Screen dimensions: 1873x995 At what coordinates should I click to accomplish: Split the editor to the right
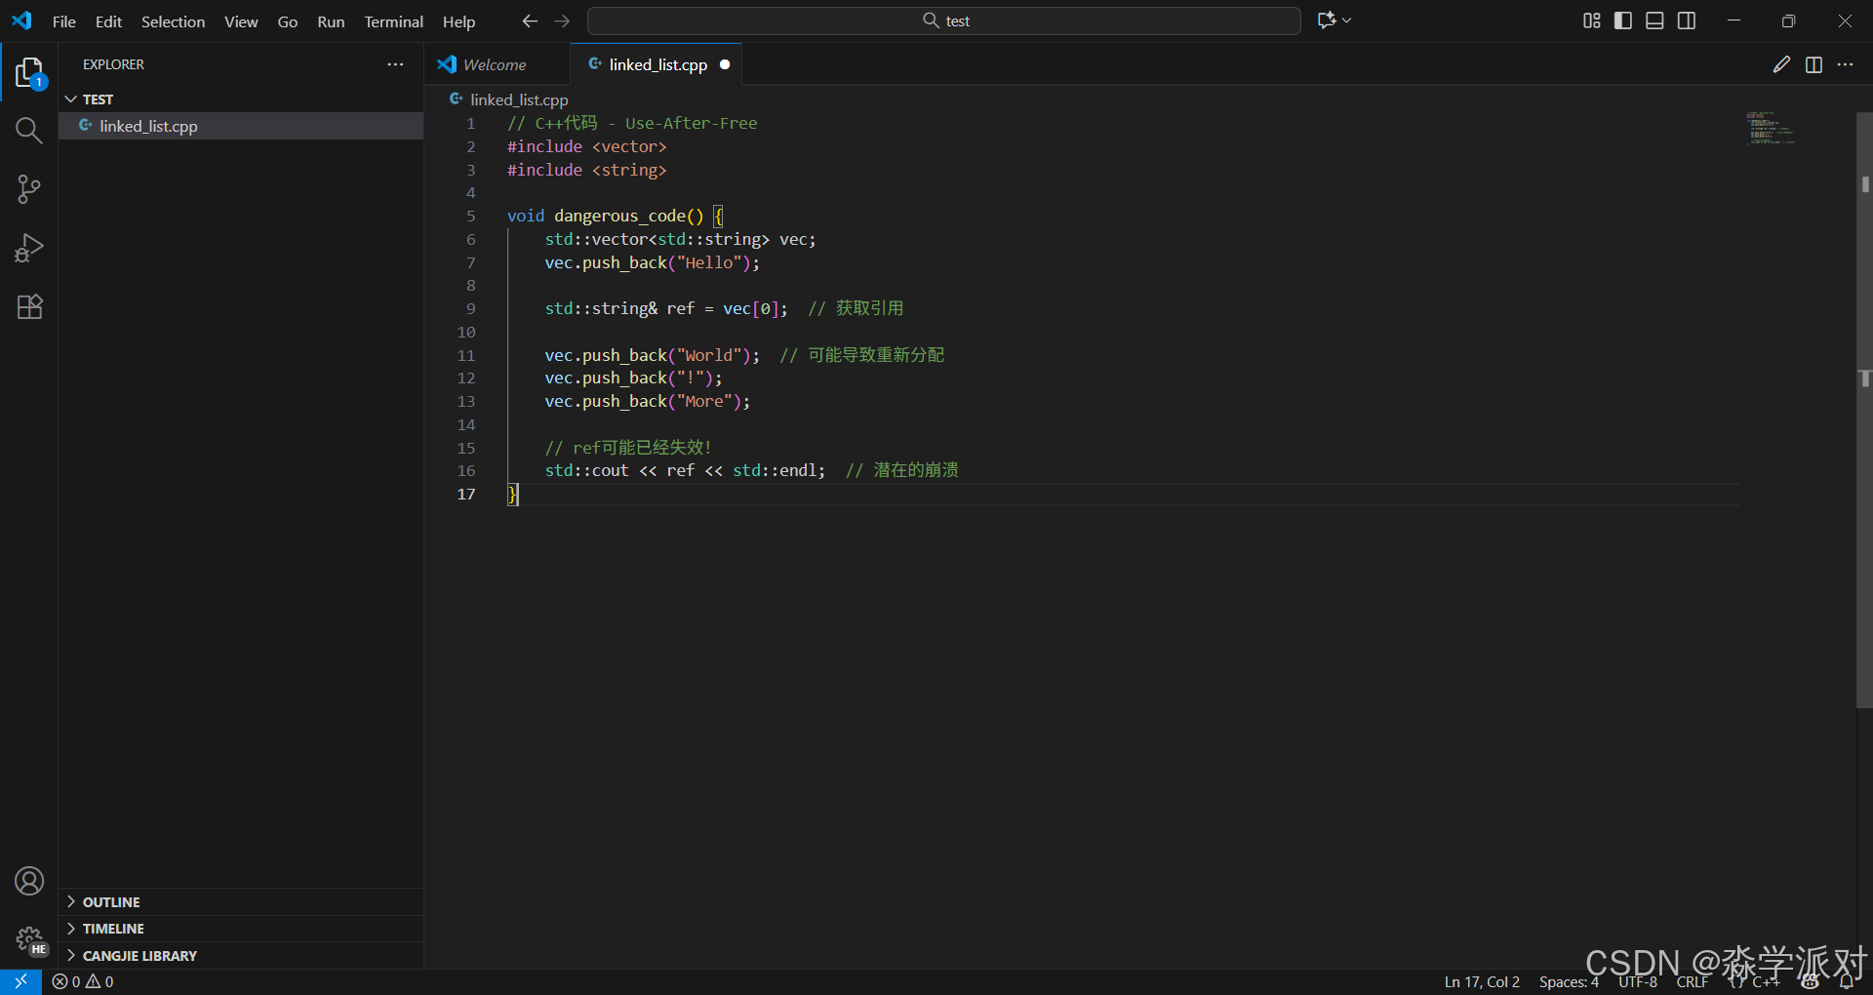click(x=1813, y=64)
